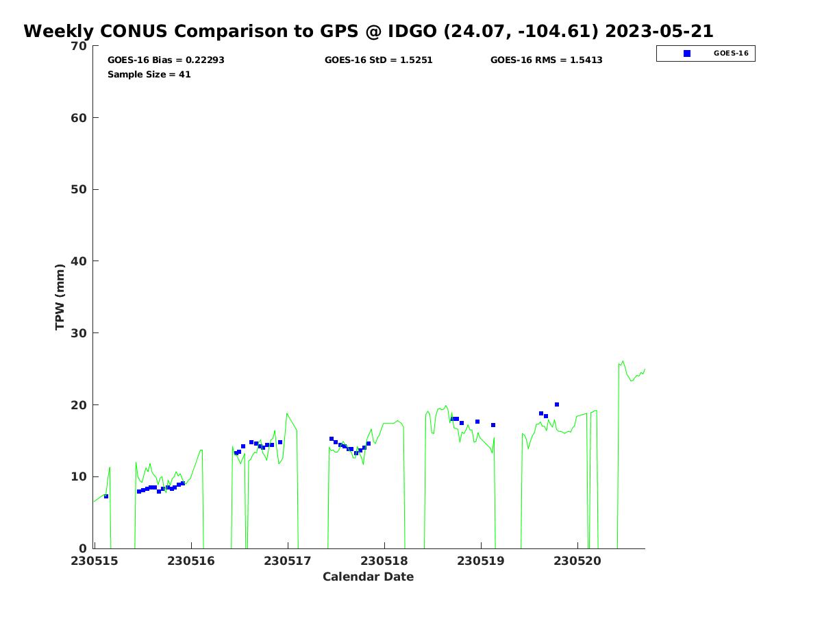Click the 230516 x-axis tick label
This screenshot has height=617, width=822.
(191, 561)
